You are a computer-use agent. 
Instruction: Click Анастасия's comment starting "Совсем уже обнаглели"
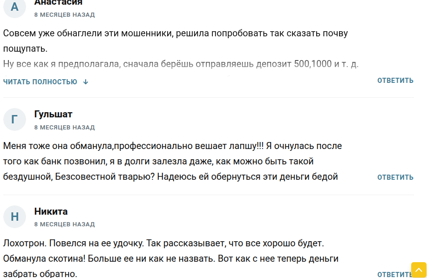[175, 34]
